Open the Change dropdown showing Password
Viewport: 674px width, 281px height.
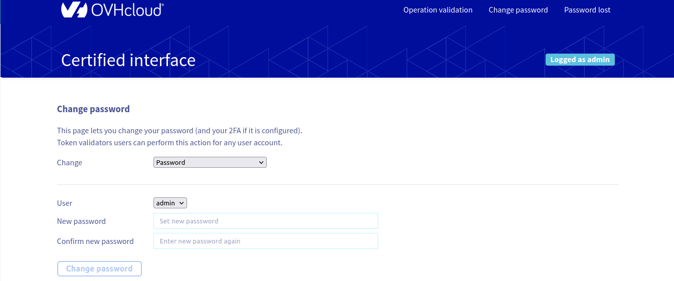click(x=210, y=162)
